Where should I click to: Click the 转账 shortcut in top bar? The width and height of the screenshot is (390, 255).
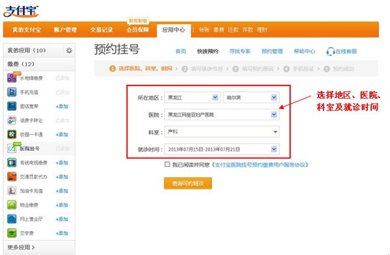coord(204,30)
